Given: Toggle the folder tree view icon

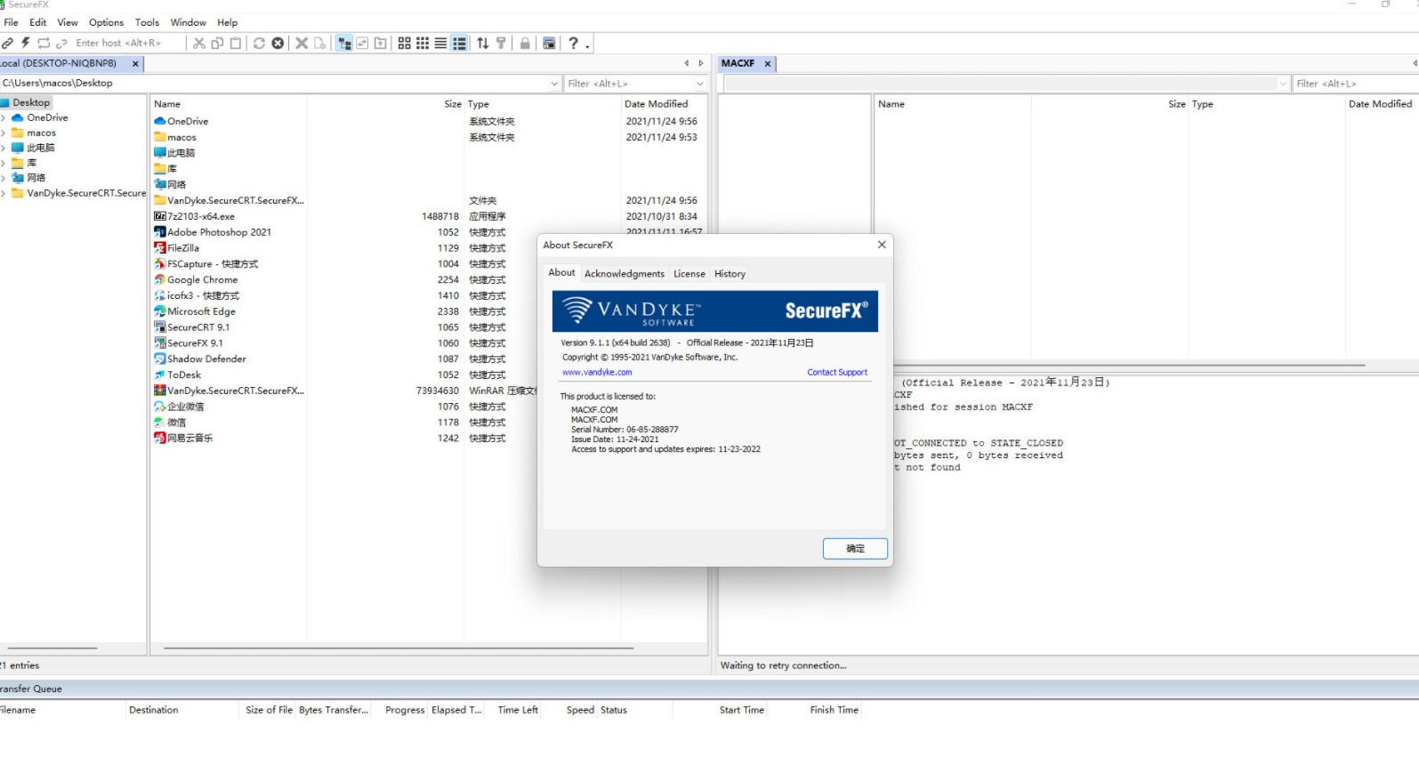Looking at the screenshot, I should point(344,43).
